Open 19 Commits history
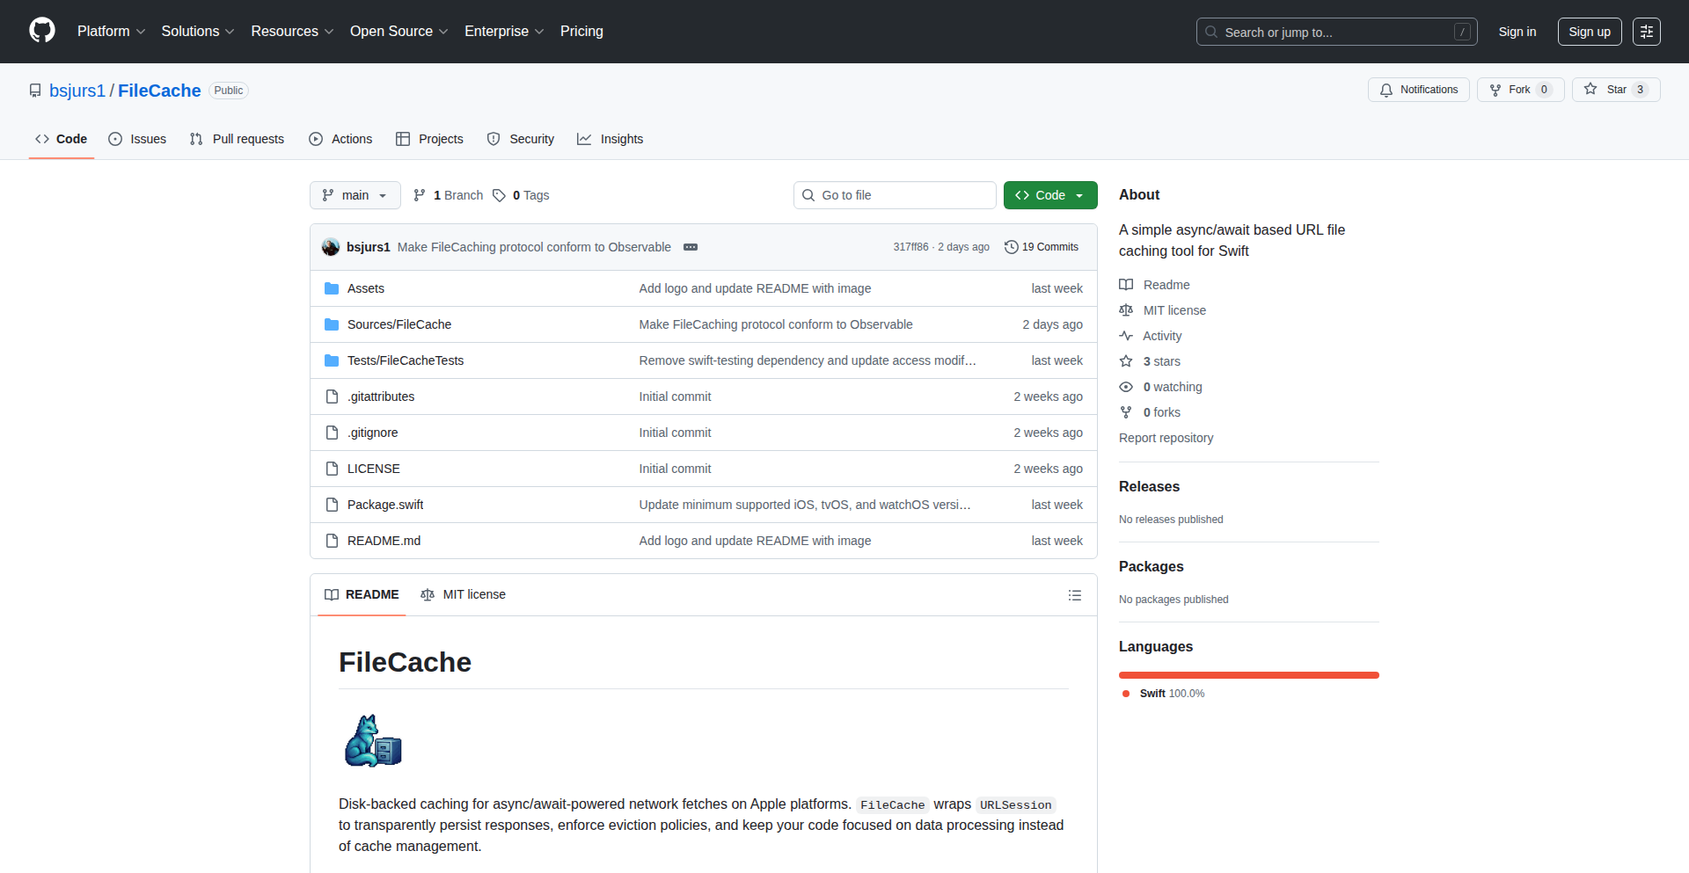The height and width of the screenshot is (873, 1689). click(1042, 247)
